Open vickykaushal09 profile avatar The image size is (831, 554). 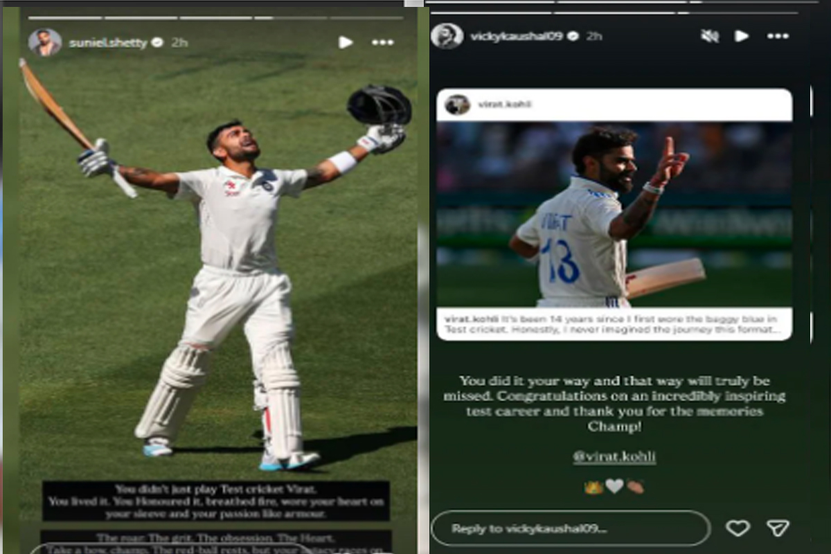coord(447,36)
